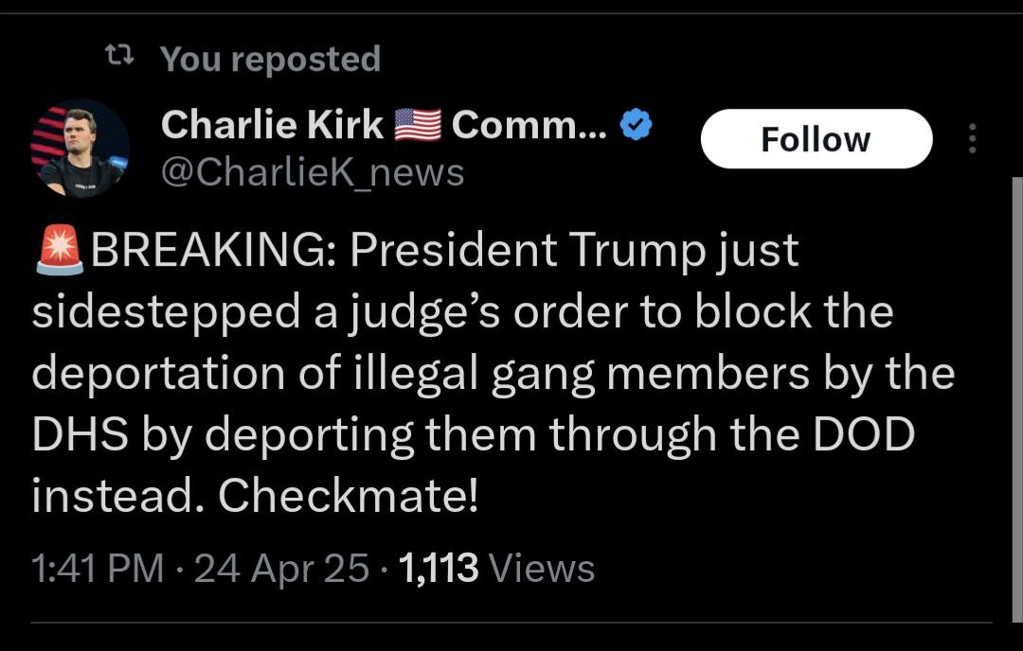1023x651 pixels.
Task: Open the @CharlieK_news handle
Action: pos(313,172)
